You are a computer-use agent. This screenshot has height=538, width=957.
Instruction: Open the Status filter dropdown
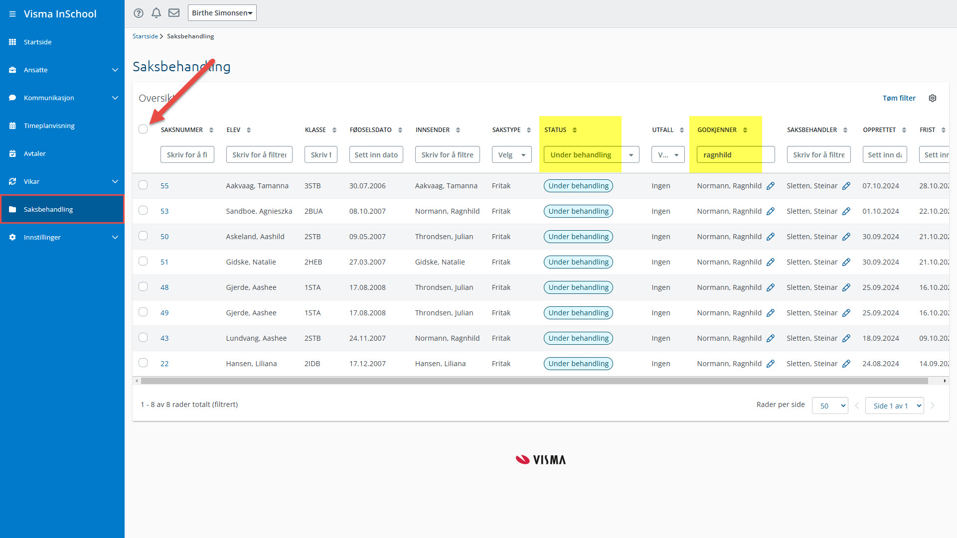(591, 155)
